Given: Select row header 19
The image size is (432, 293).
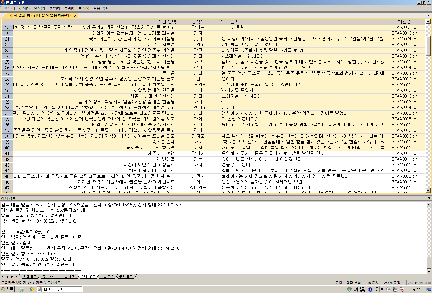Looking at the screenshot, I should [x=7, y=27].
